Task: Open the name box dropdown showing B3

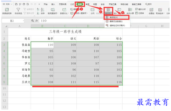Action: pyautogui.click(x=23, y=21)
